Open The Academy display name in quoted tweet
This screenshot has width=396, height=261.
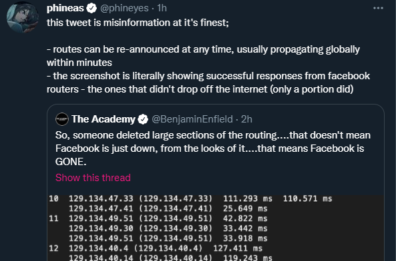point(104,119)
